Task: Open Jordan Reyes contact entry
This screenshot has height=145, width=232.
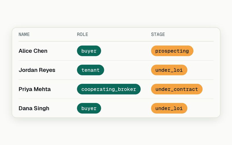Action: (x=37, y=70)
